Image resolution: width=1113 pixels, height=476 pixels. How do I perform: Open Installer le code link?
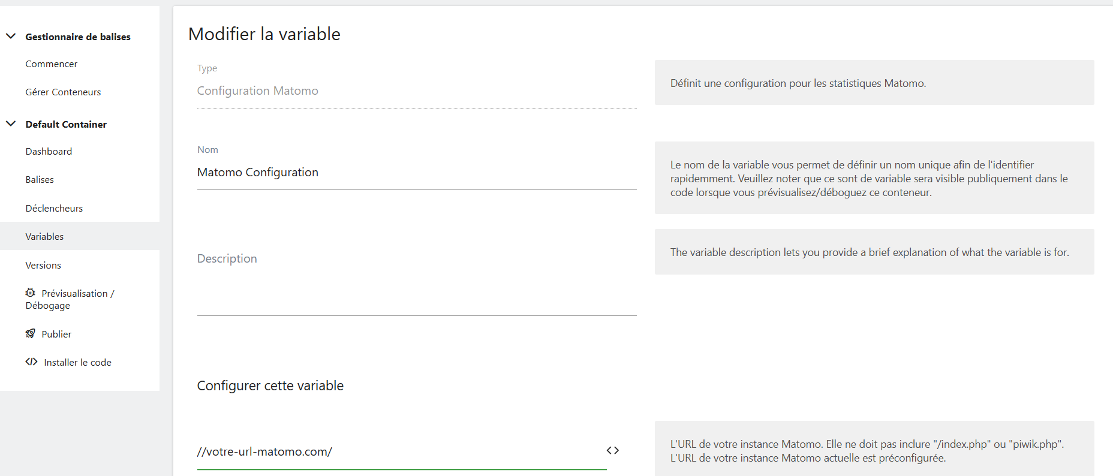click(77, 362)
